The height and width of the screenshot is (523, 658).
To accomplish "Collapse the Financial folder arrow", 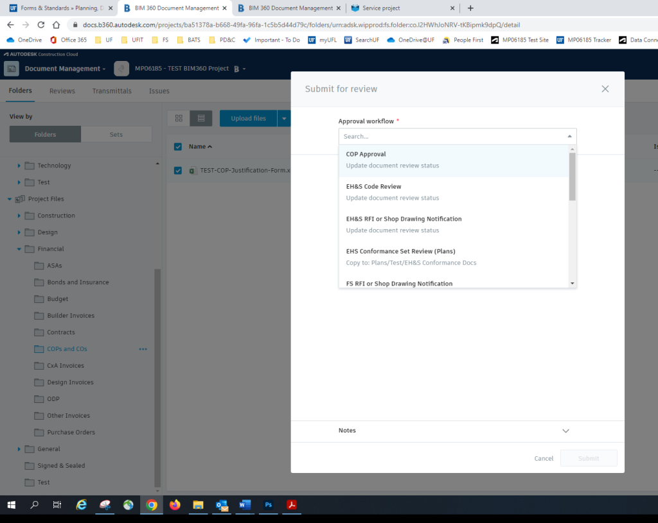I will click(x=19, y=249).
